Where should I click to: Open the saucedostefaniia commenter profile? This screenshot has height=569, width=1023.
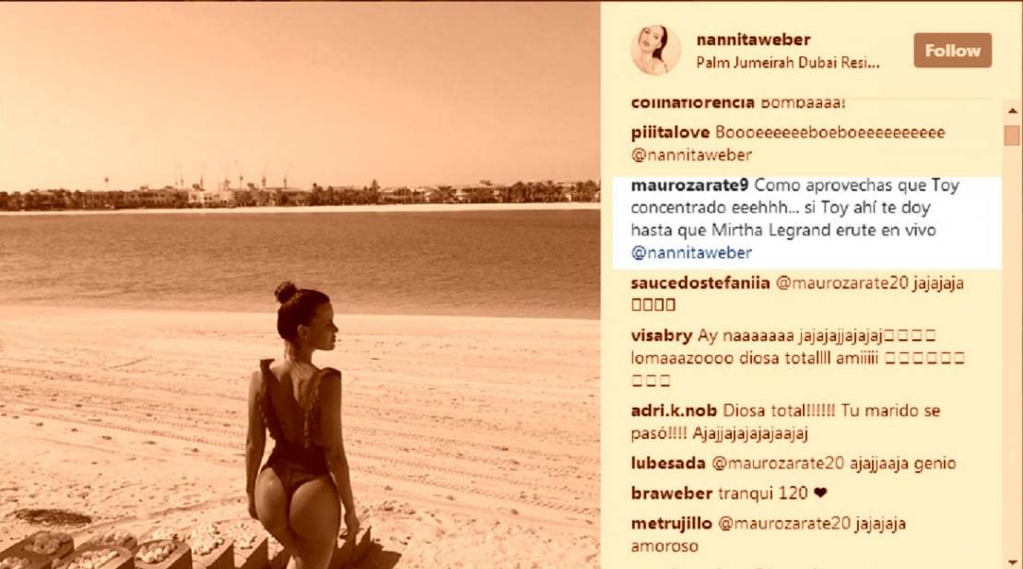[x=700, y=283]
